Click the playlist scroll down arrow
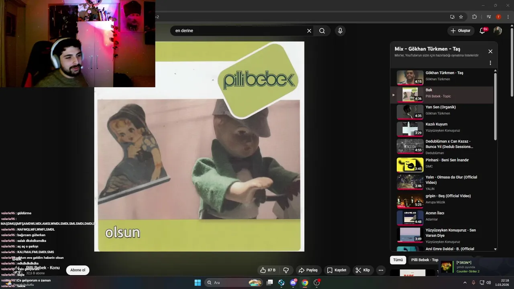Screen dimensions: 514x289 (x=495, y=249)
